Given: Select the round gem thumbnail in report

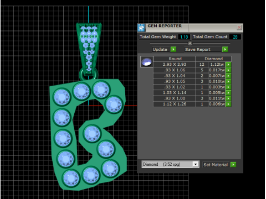Looking at the screenshot, I should pyautogui.click(x=147, y=62).
